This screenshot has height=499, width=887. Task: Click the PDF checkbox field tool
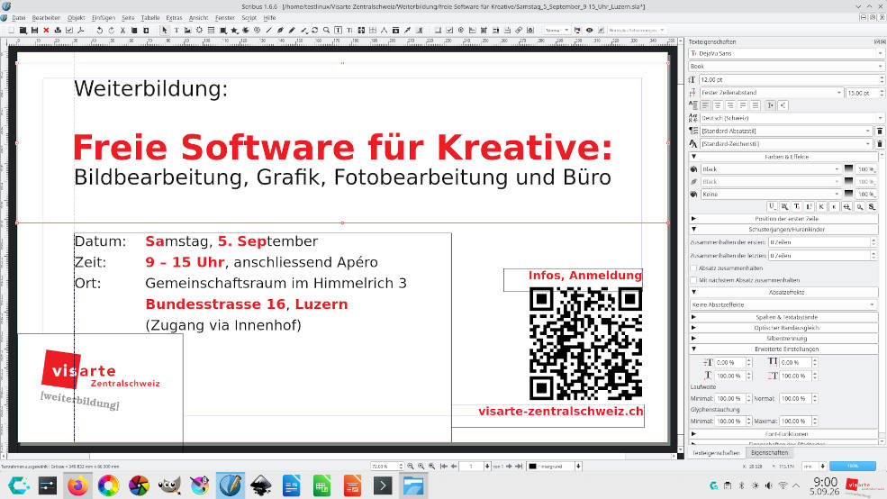click(449, 30)
